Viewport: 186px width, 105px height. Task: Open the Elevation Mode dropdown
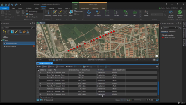coord(146,17)
